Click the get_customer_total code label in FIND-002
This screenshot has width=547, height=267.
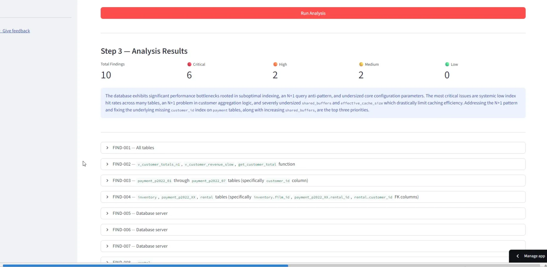pos(257,164)
